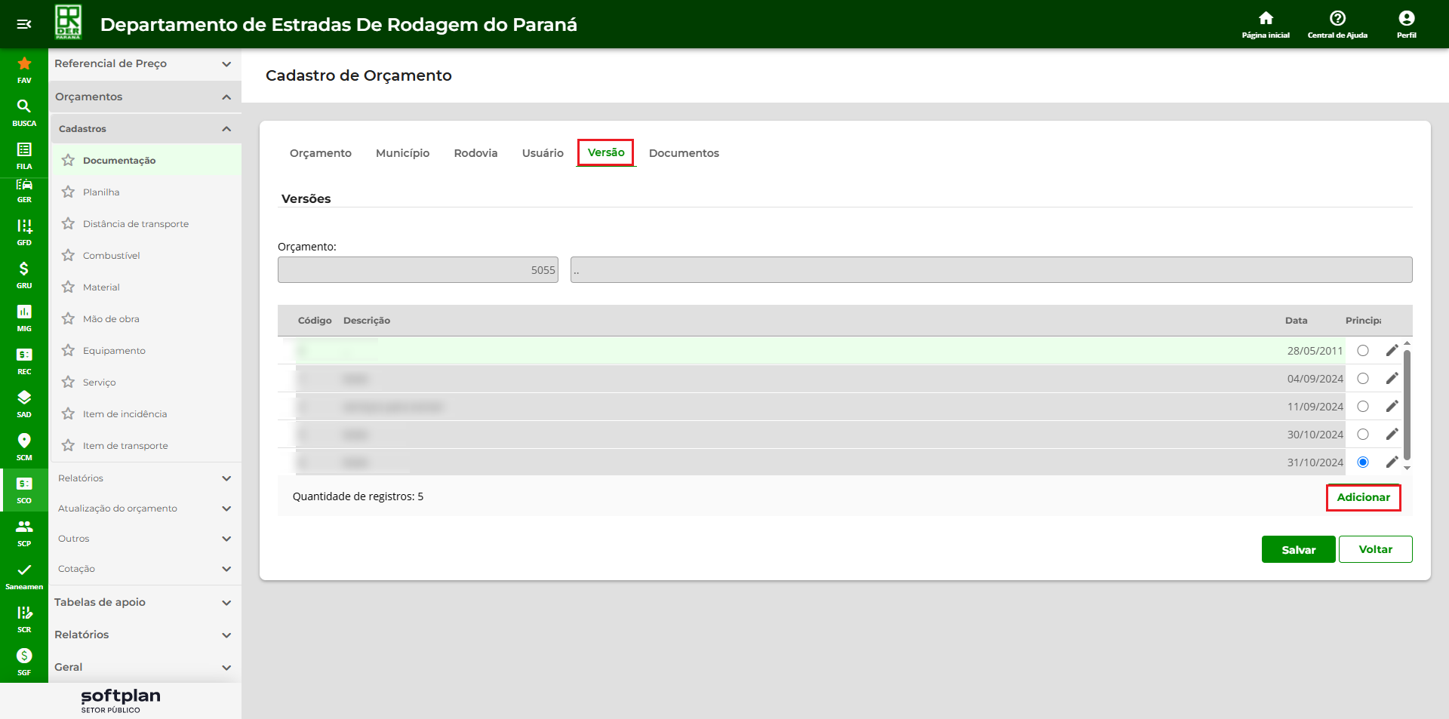
Task: Select principal radio for 31/10/2024 version
Action: (1363, 462)
